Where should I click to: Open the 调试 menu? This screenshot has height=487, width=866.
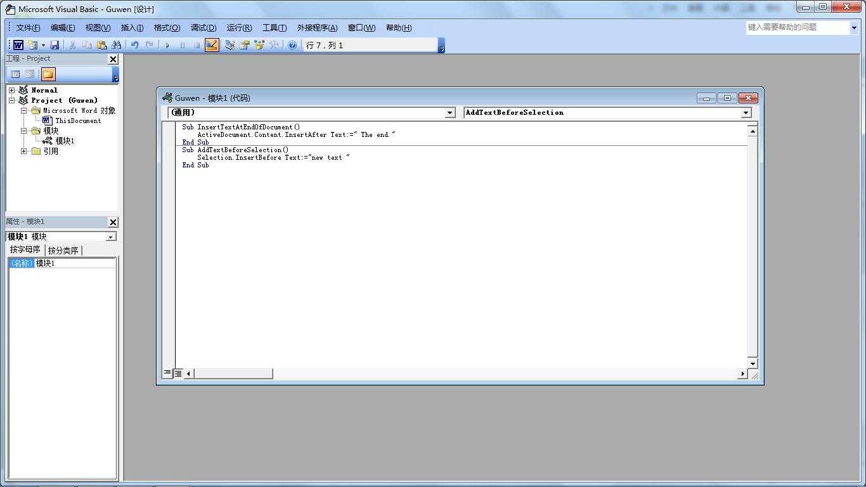click(204, 27)
